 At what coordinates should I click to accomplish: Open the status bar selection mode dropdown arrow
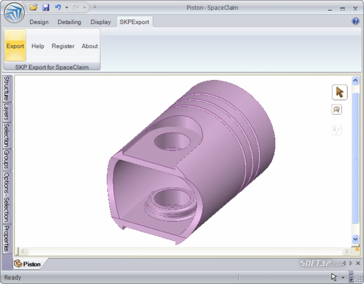pyautogui.click(x=343, y=277)
